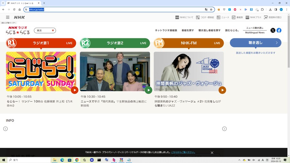This screenshot has width=290, height=163.
Task: Click the browser back arrow
Action: 3,9
